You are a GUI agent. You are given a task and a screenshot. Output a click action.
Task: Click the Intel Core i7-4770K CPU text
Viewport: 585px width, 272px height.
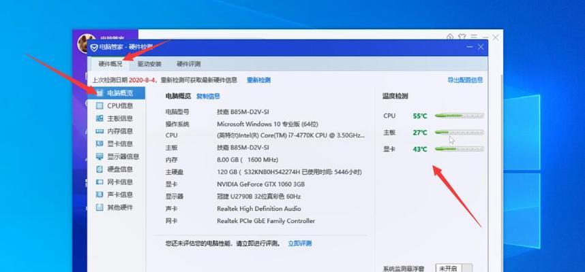pyautogui.click(x=290, y=135)
